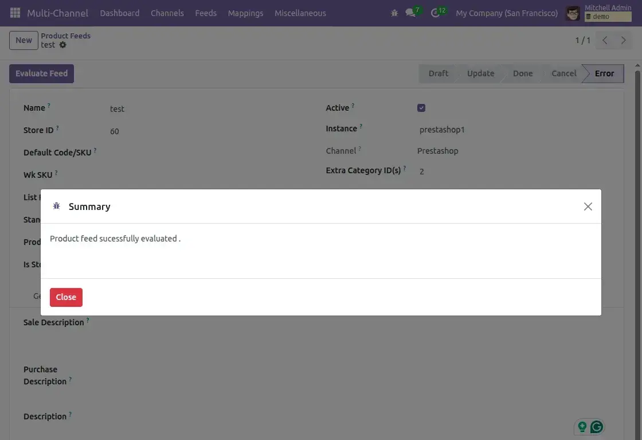Image resolution: width=642 pixels, height=440 pixels.
Task: Click help mark next to Sale Description
Action: coord(88,320)
